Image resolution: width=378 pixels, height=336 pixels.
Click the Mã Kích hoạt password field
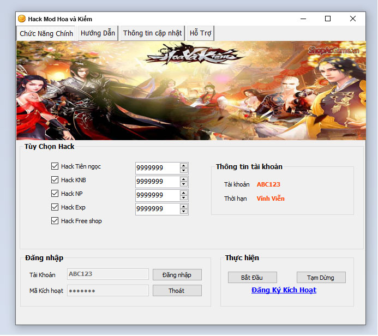click(108, 291)
